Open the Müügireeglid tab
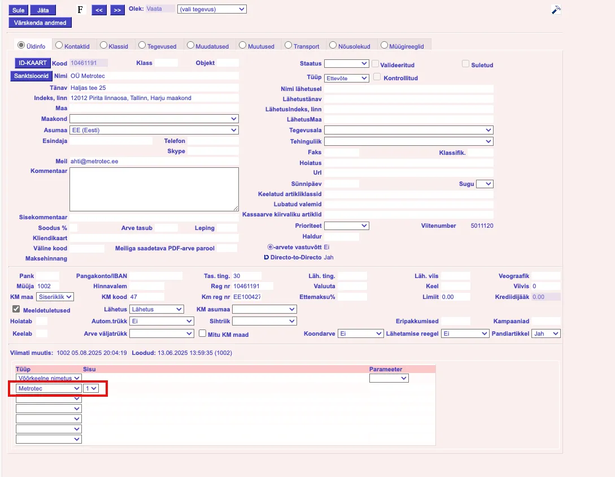 coord(384,45)
